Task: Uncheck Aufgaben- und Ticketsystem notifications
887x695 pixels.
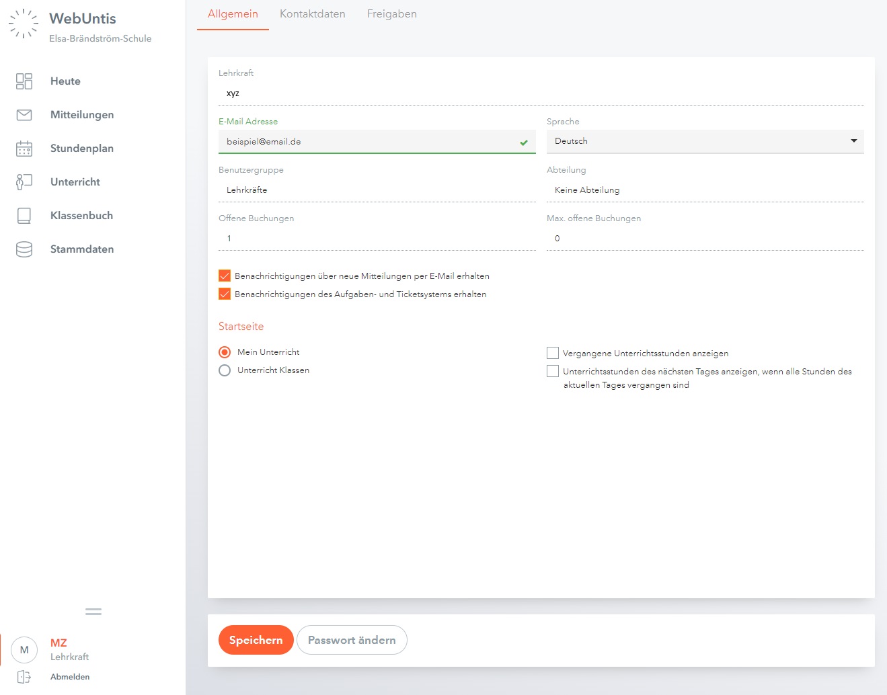Action: tap(225, 294)
